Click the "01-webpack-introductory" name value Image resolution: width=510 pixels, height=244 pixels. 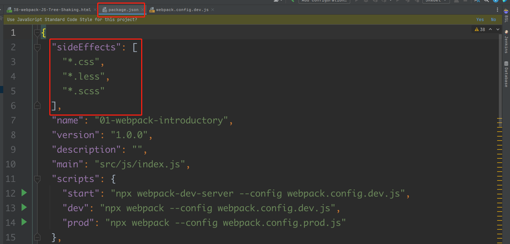coord(162,120)
